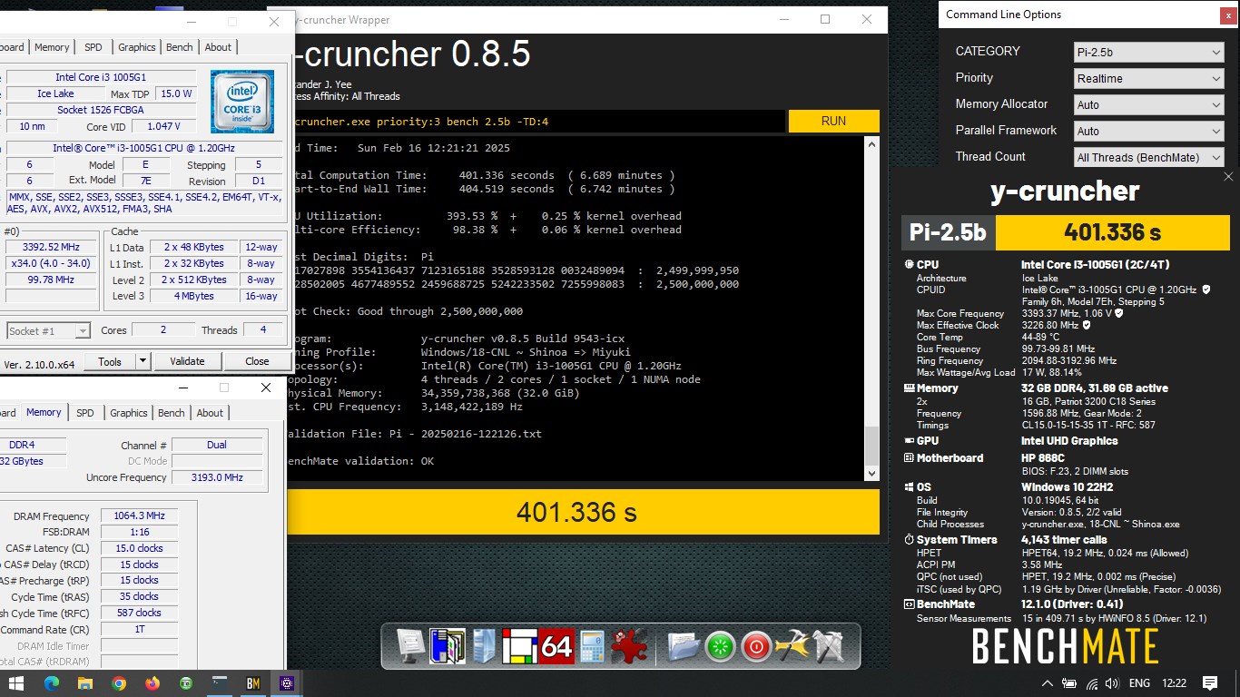Open About tab in lower CPU-Z window
This screenshot has width=1240, height=697.
(x=210, y=413)
